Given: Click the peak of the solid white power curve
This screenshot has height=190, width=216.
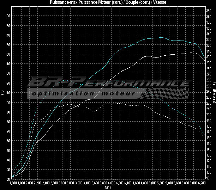Looking at the screenshot, I should tap(192, 53).
